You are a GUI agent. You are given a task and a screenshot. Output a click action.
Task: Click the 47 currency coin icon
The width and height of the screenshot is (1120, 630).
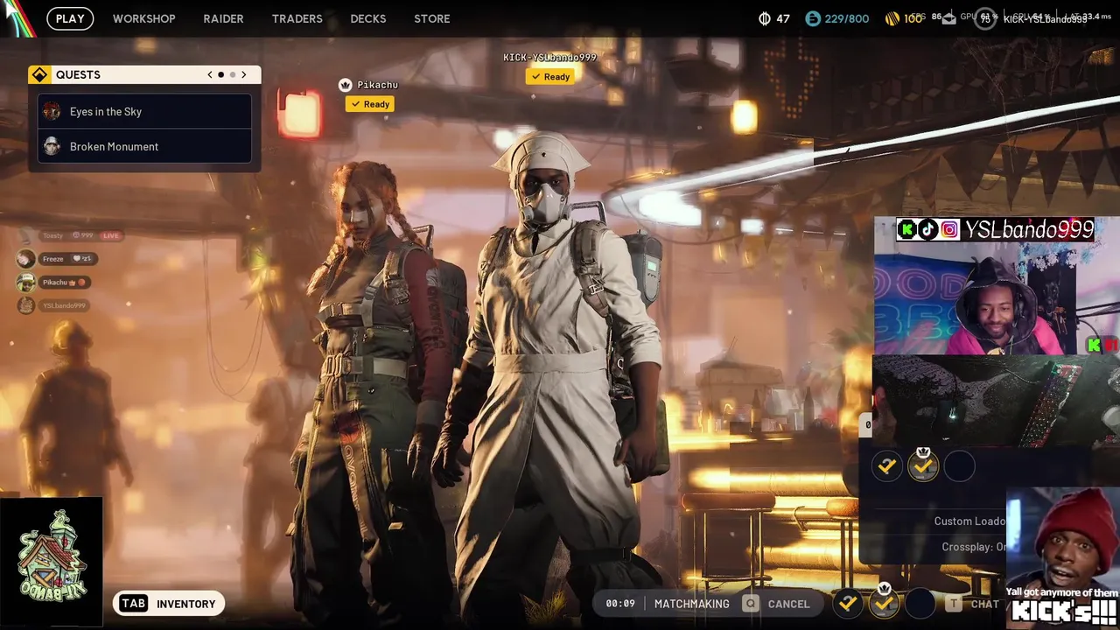(764, 18)
